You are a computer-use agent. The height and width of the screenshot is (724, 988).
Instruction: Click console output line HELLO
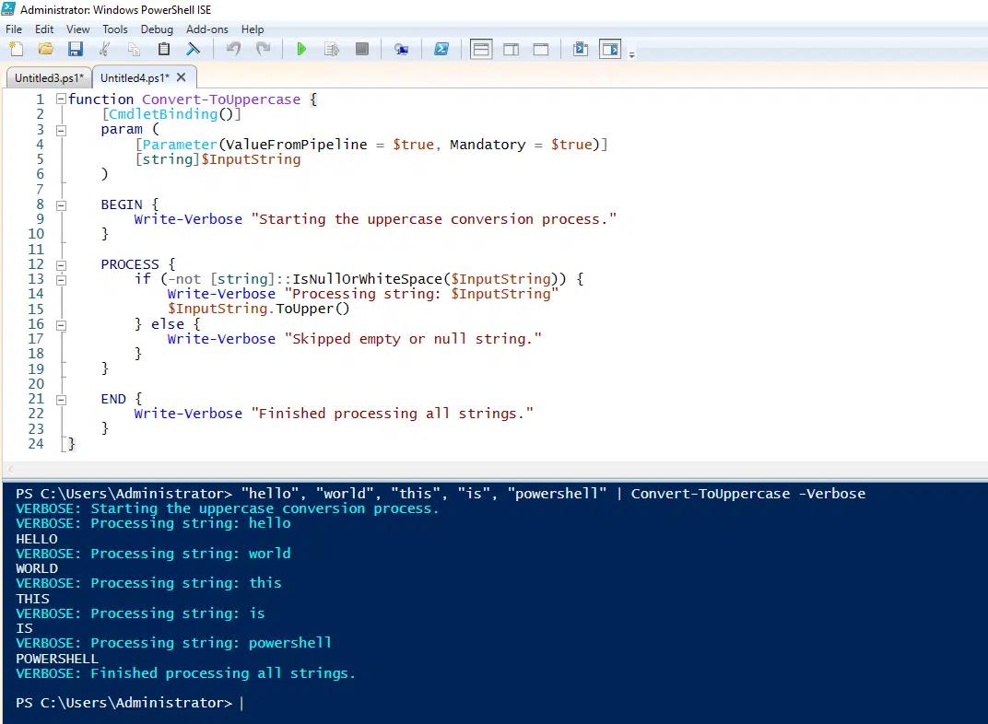point(37,539)
